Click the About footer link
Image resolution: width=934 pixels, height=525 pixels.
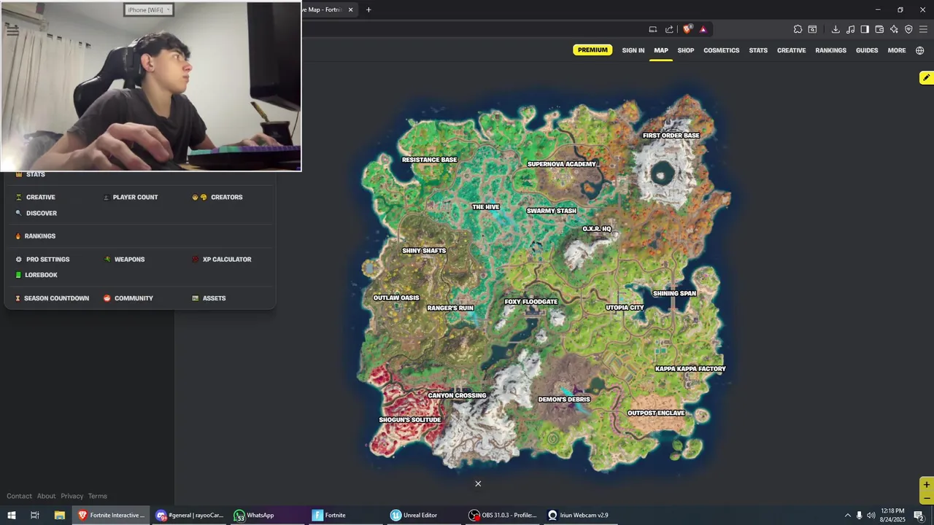[47, 496]
